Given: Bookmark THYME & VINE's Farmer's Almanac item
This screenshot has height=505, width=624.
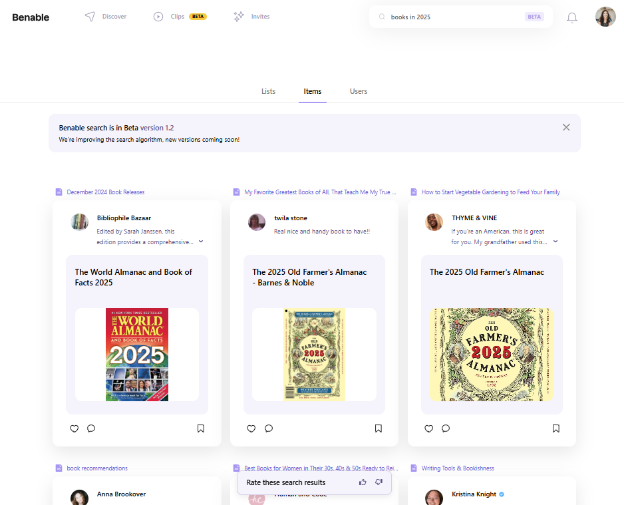Looking at the screenshot, I should [556, 428].
